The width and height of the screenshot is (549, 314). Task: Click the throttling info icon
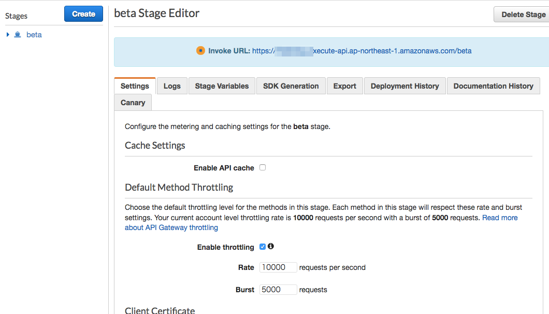point(270,247)
